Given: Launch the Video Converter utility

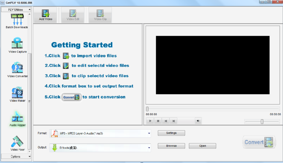Looking at the screenshot, I should coord(17,70).
